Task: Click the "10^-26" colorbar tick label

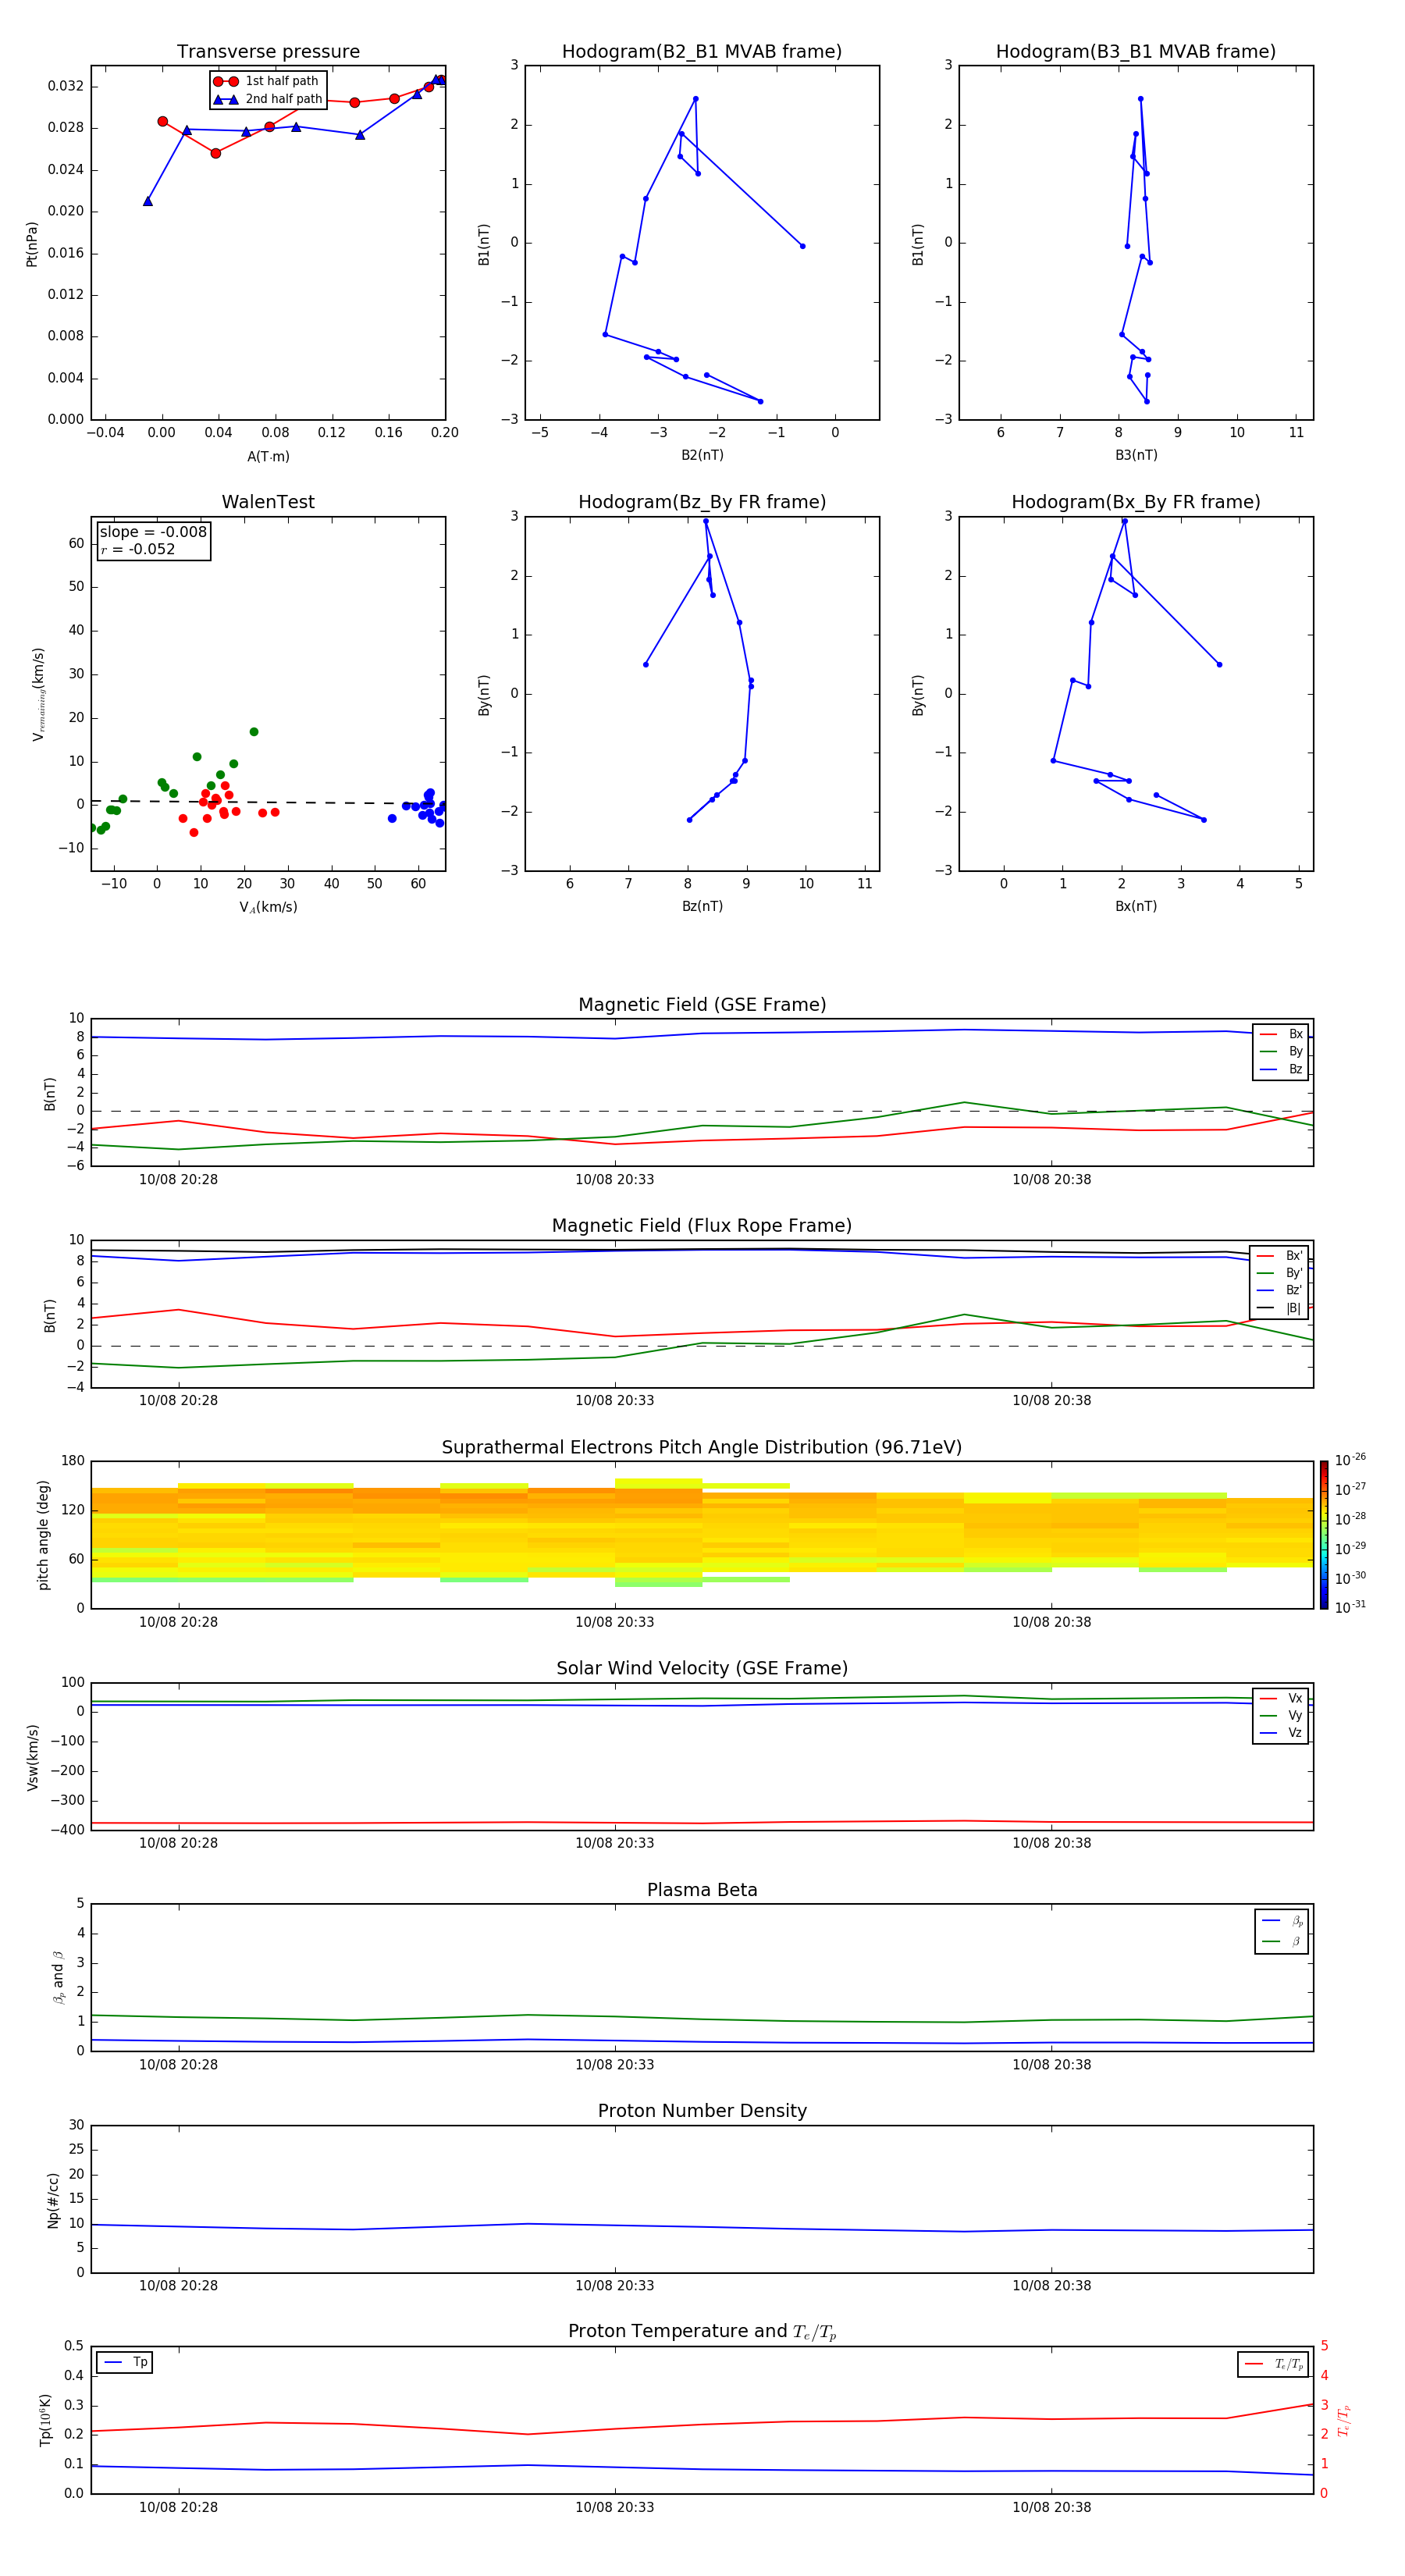Action: click(1350, 1460)
